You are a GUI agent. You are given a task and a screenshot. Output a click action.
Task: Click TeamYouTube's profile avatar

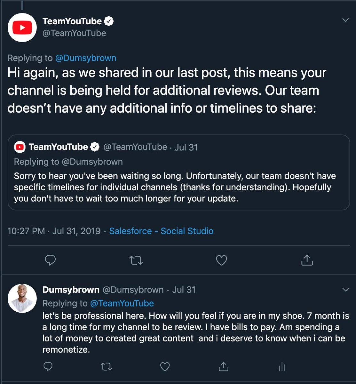click(22, 28)
